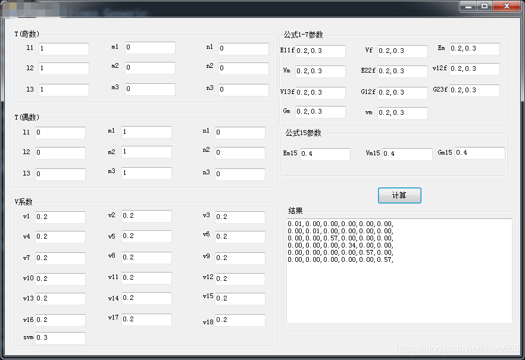
Task: Click into the v5 input box
Action: coord(146,236)
